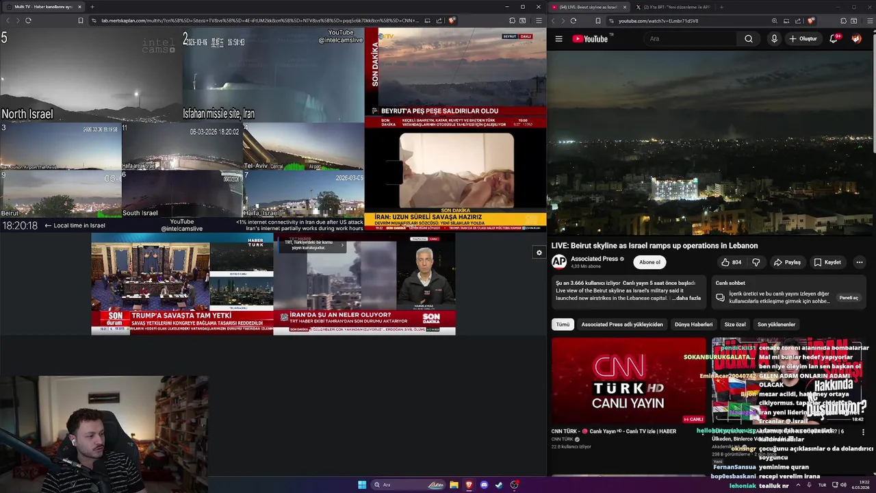Select the 'Son yüklenenler' chip
The width and height of the screenshot is (876, 493).
776,325
